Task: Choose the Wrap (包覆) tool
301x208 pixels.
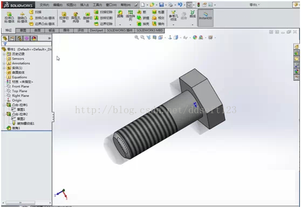Action: click(158, 12)
